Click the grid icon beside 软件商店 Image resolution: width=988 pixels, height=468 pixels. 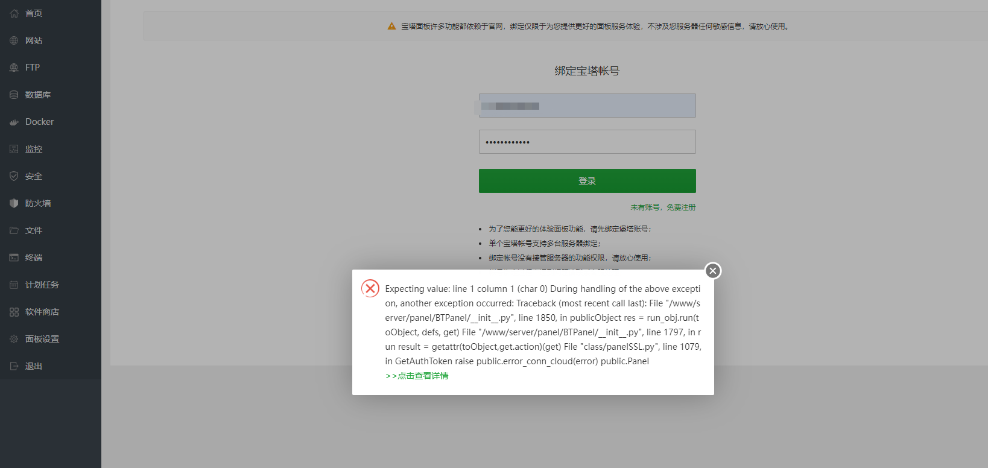point(14,312)
